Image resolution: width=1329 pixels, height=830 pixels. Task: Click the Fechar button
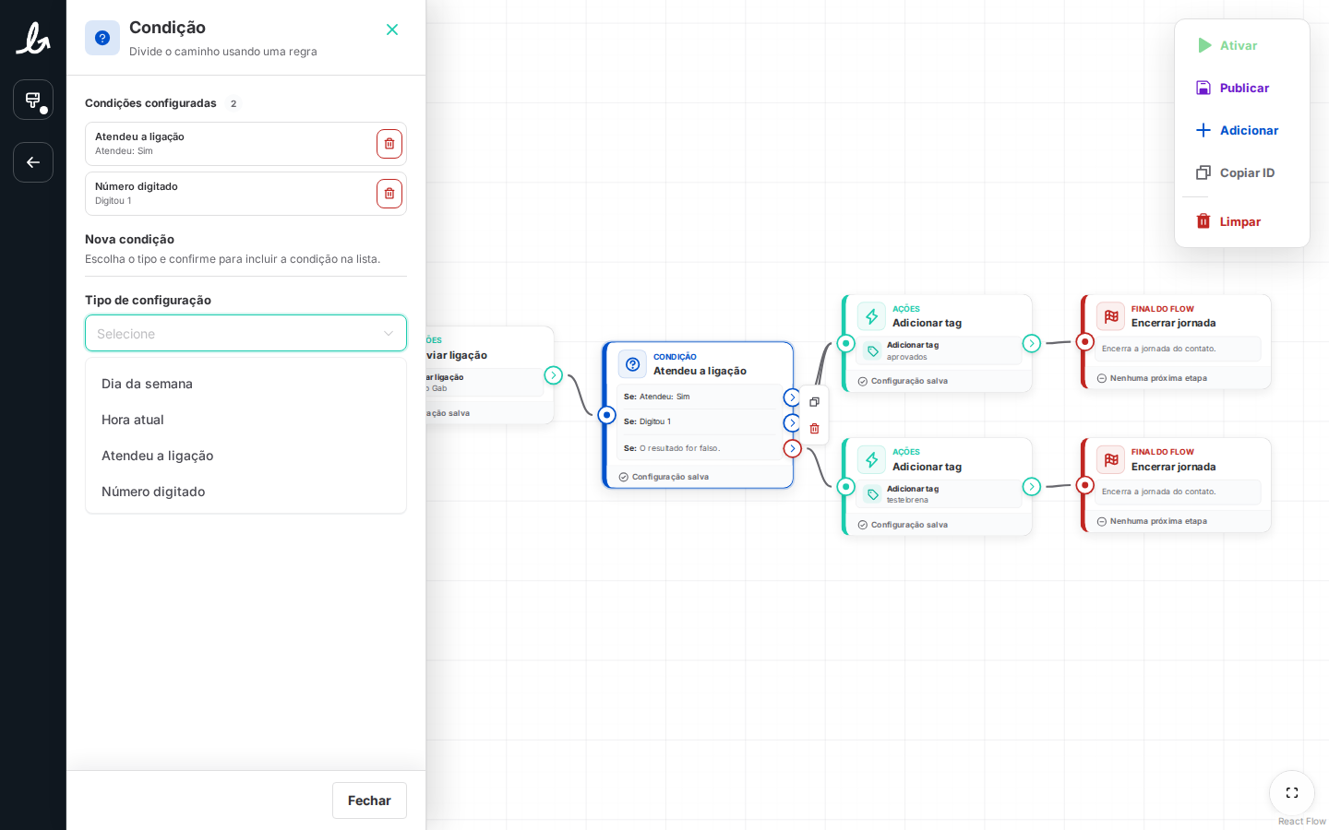point(369,800)
